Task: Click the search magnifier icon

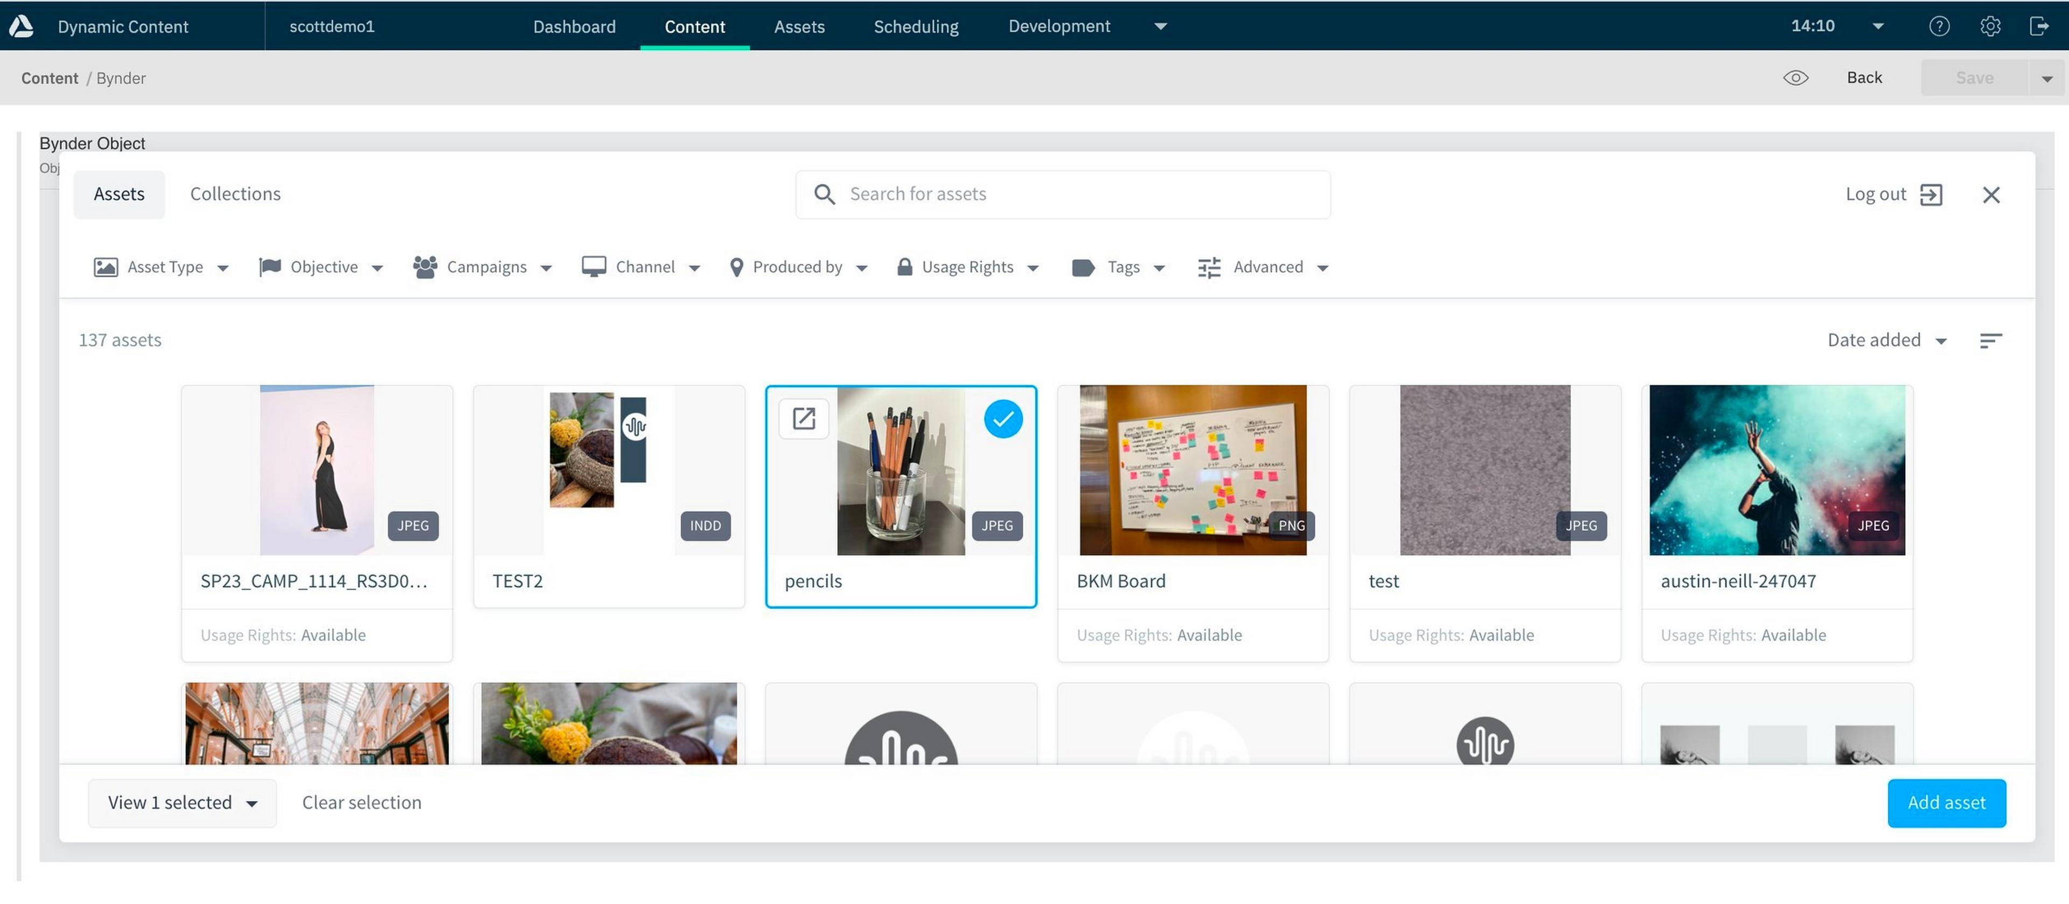Action: click(824, 194)
